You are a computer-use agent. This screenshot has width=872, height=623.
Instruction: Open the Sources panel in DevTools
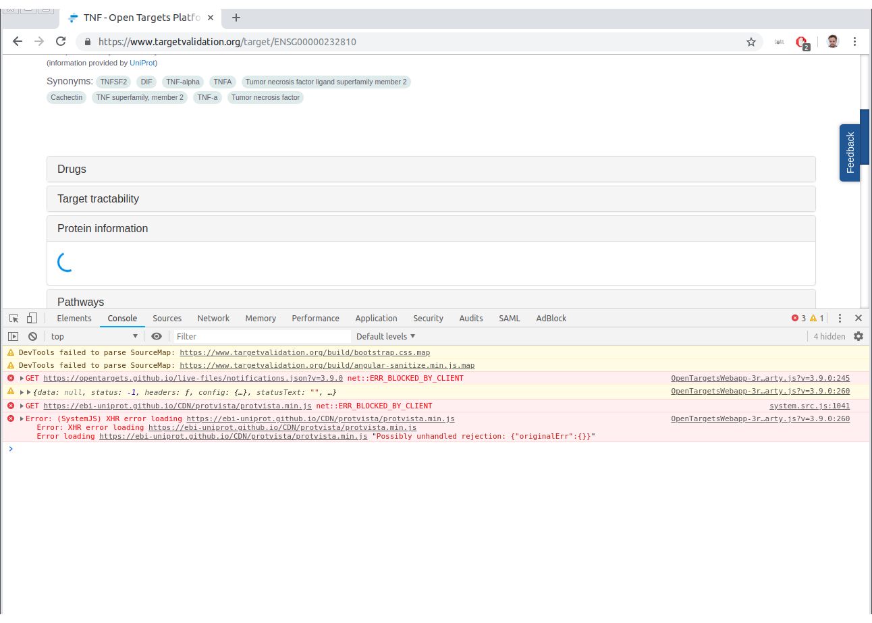click(167, 318)
